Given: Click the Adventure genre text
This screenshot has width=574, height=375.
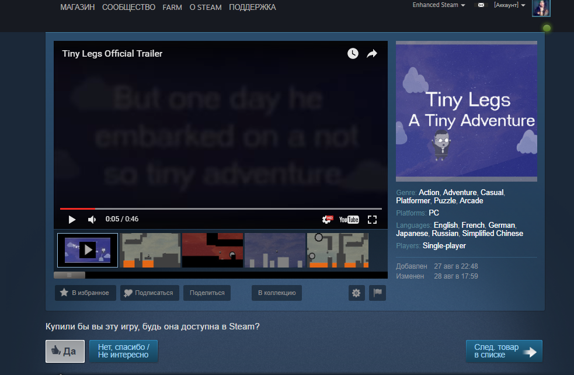Looking at the screenshot, I should click(460, 193).
